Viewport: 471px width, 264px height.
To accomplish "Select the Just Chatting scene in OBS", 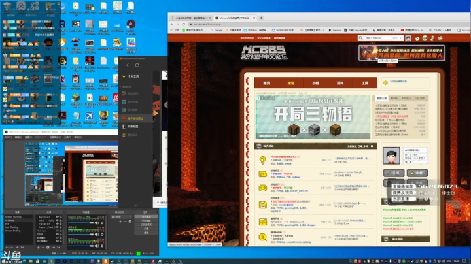I will pyautogui.click(x=12, y=227).
